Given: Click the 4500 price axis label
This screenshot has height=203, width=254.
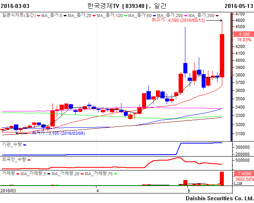Looking at the screenshot, I should [x=240, y=27].
